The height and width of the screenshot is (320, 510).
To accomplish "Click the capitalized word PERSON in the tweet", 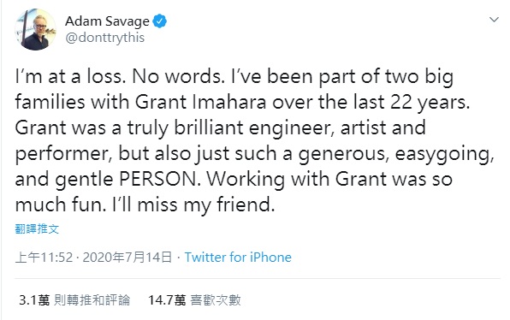I will pyautogui.click(x=160, y=179).
